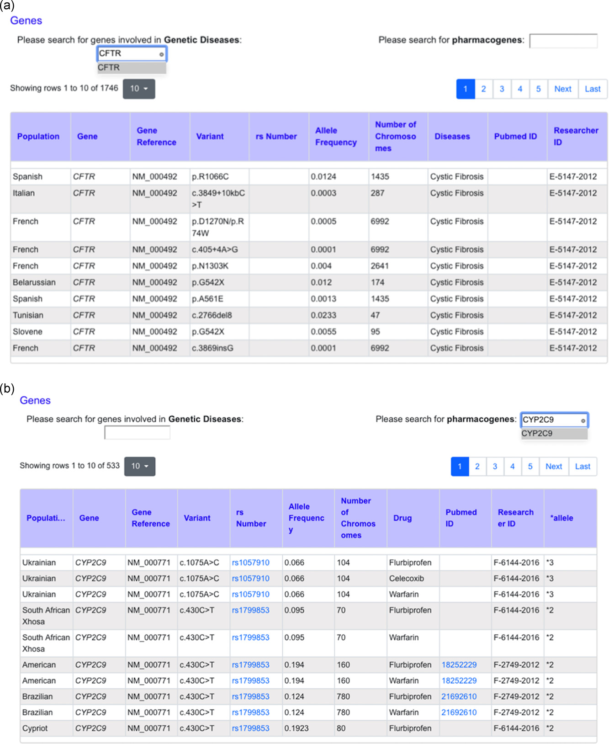Sort panel (a) by Diseases column

click(x=457, y=137)
